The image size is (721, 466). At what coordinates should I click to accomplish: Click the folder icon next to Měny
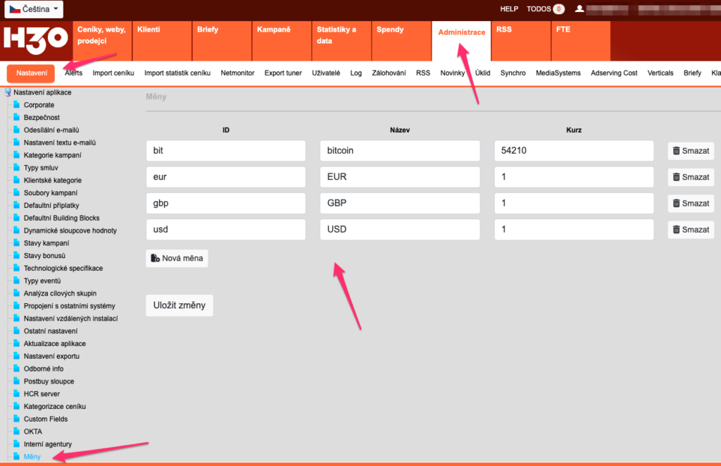(17, 457)
